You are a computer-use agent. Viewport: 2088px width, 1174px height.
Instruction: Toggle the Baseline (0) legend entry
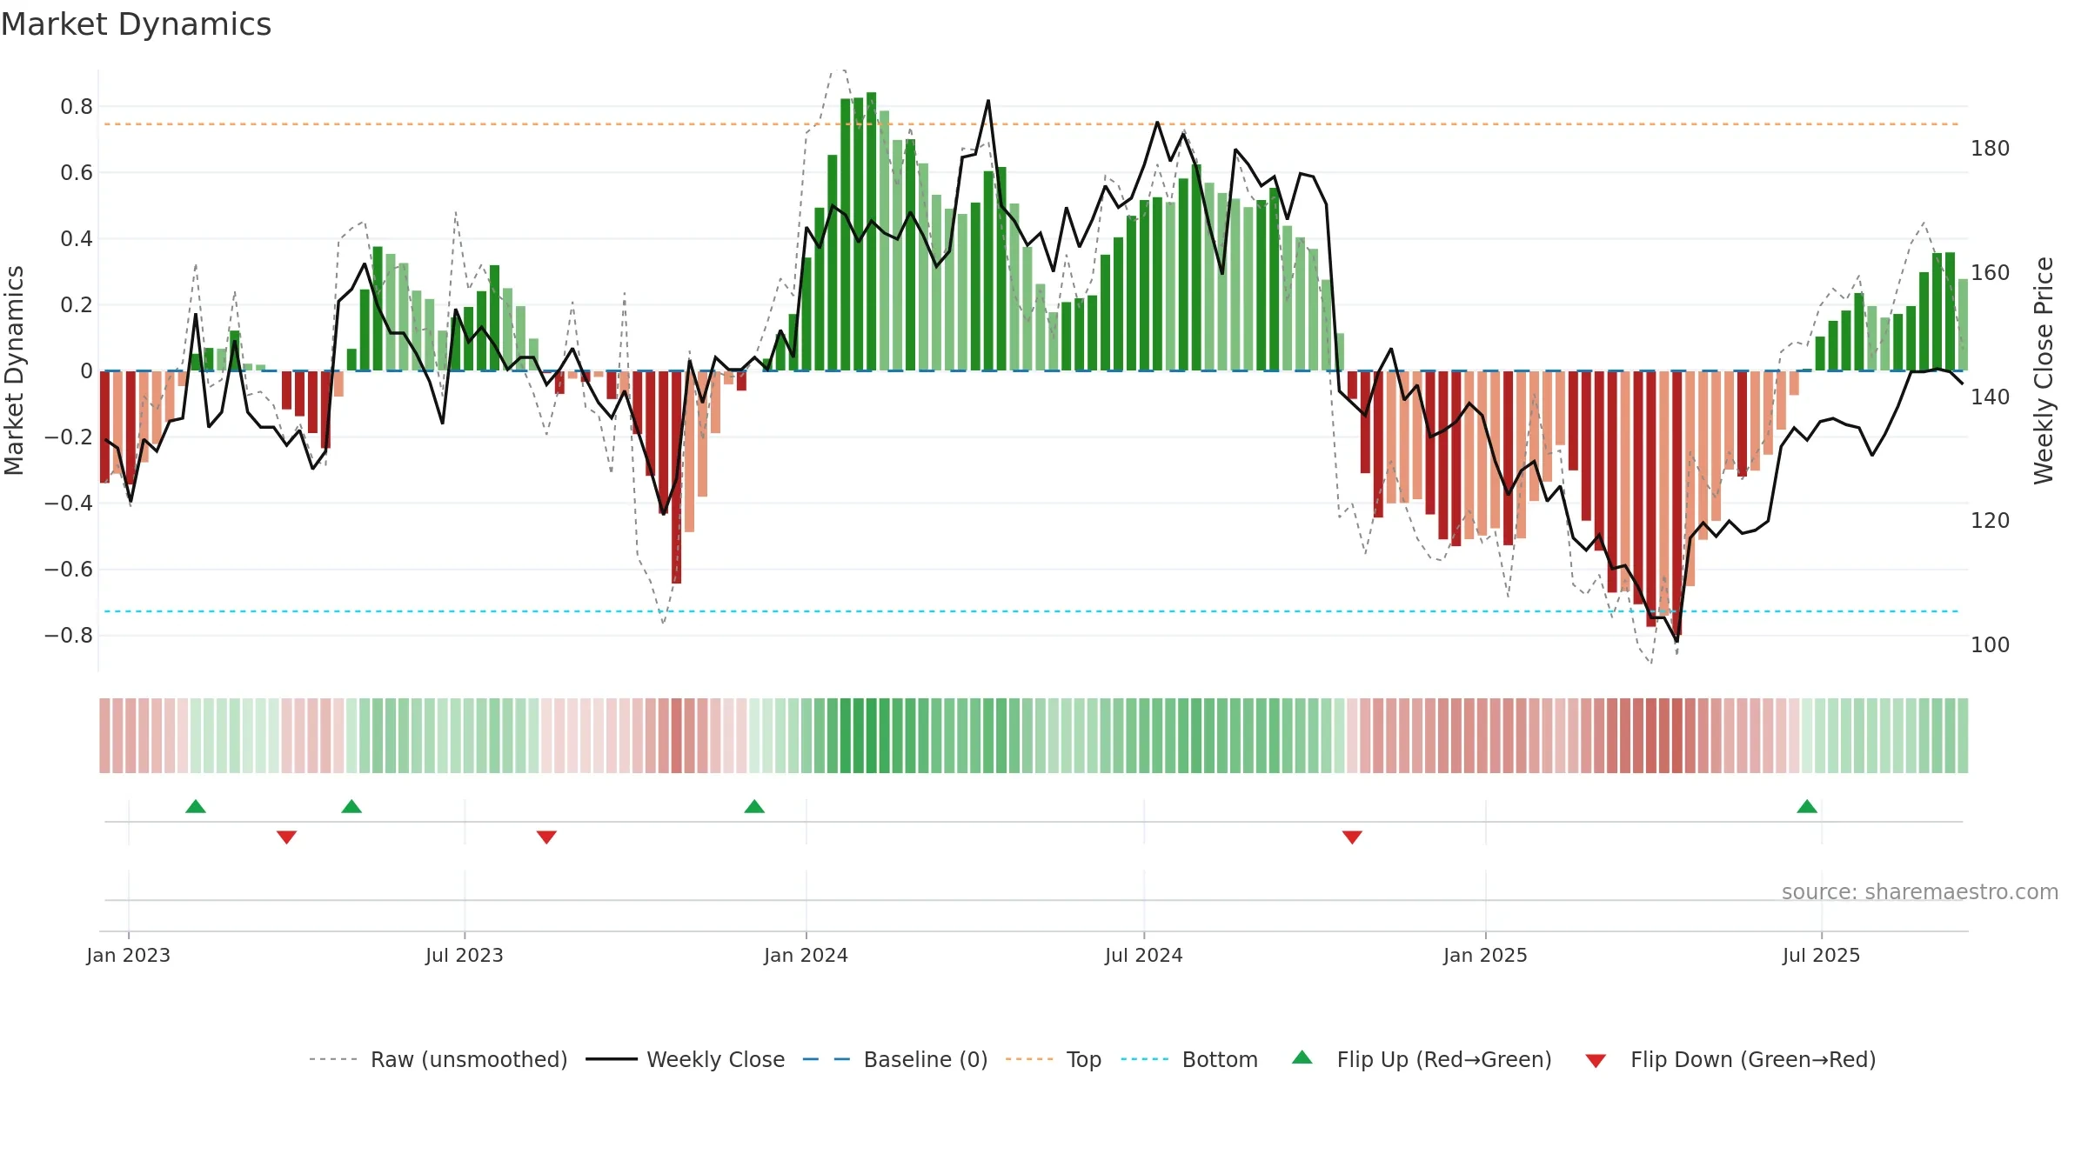(895, 1059)
